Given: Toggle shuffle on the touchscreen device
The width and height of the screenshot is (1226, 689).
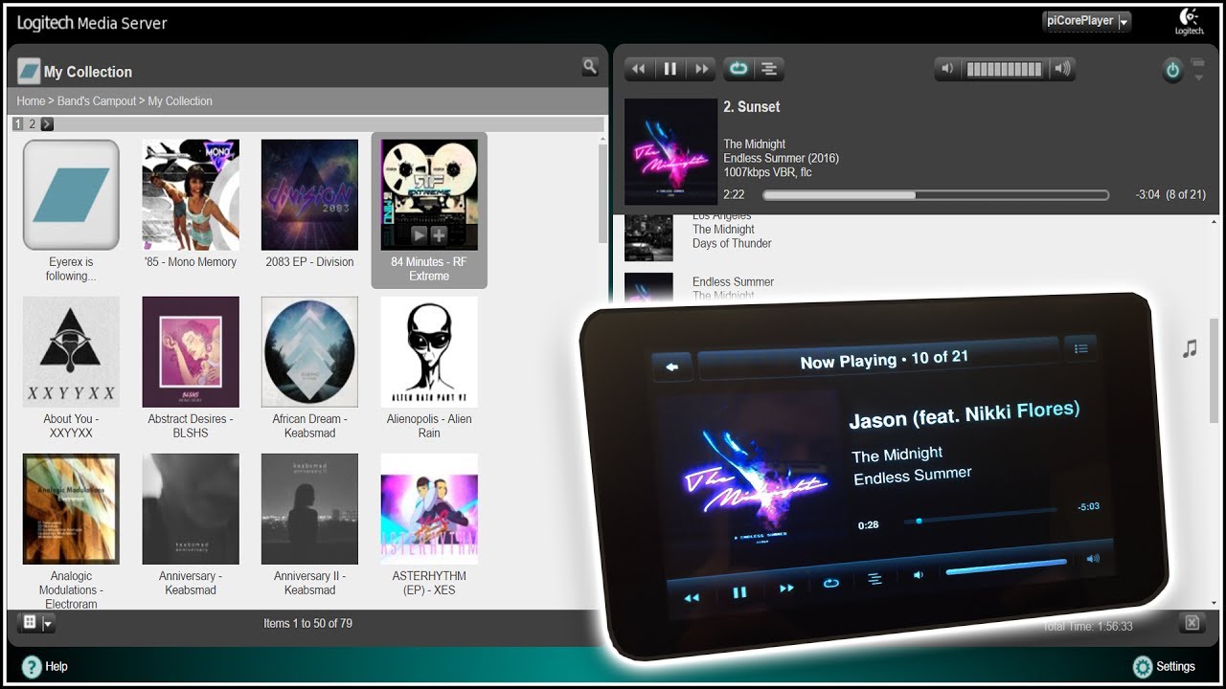Looking at the screenshot, I should [874, 579].
